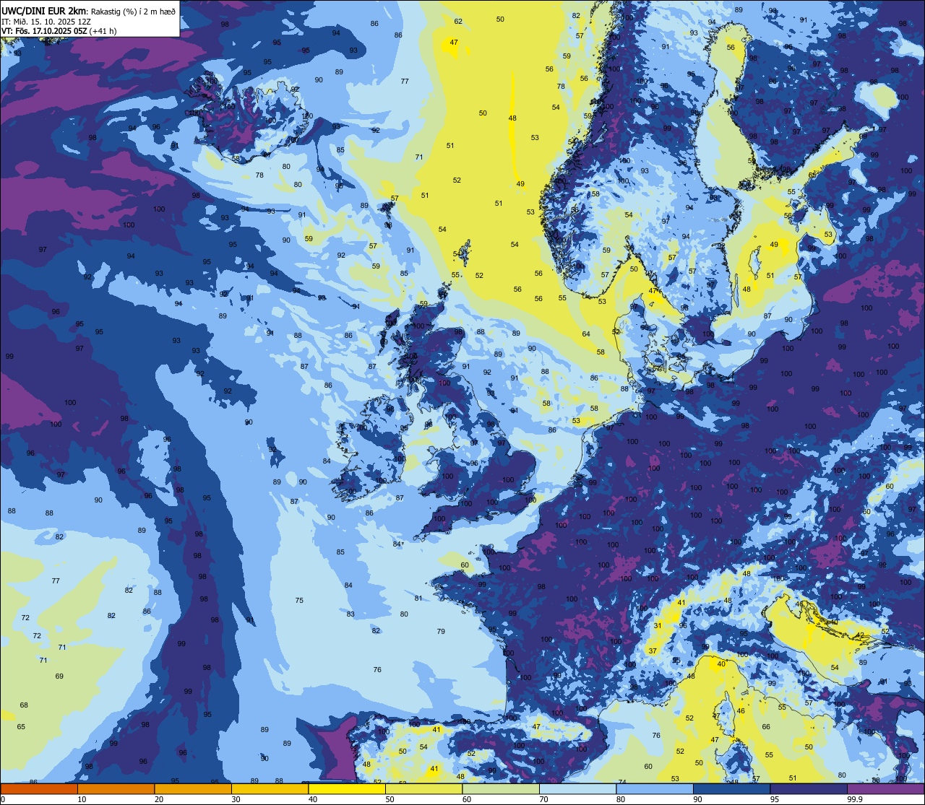
Task: Click the legend block between 80 and 90
Action: tap(655, 788)
